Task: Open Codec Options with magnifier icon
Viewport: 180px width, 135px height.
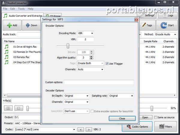Action: (129, 127)
